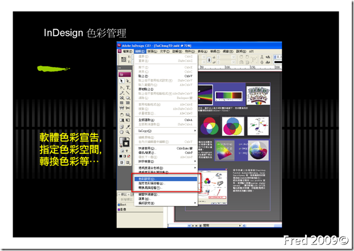The image size is (354, 251).
Task: Select 影像 element in Structure panel
Action: (122, 209)
